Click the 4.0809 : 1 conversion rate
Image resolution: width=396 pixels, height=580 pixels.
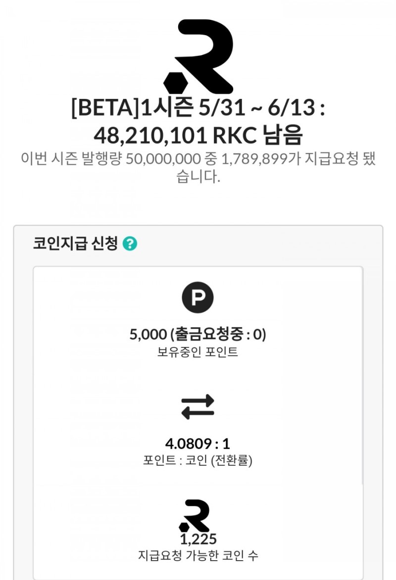tap(198, 443)
